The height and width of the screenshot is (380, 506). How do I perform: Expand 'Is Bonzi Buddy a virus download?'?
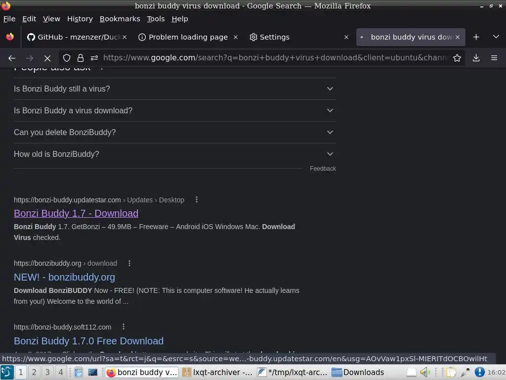tap(174, 110)
